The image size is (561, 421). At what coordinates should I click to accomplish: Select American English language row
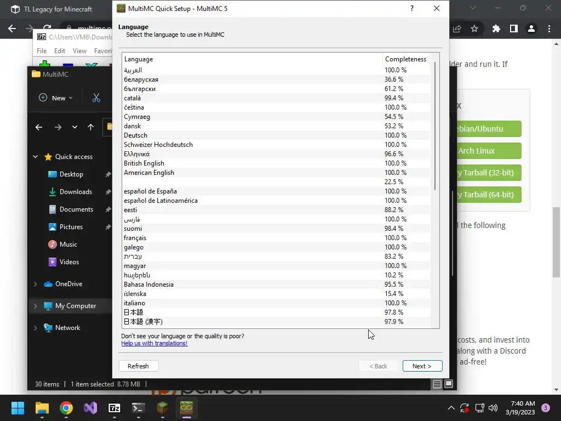(276, 173)
